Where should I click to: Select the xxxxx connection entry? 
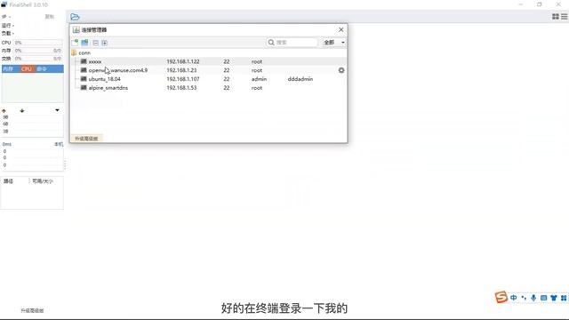point(95,61)
